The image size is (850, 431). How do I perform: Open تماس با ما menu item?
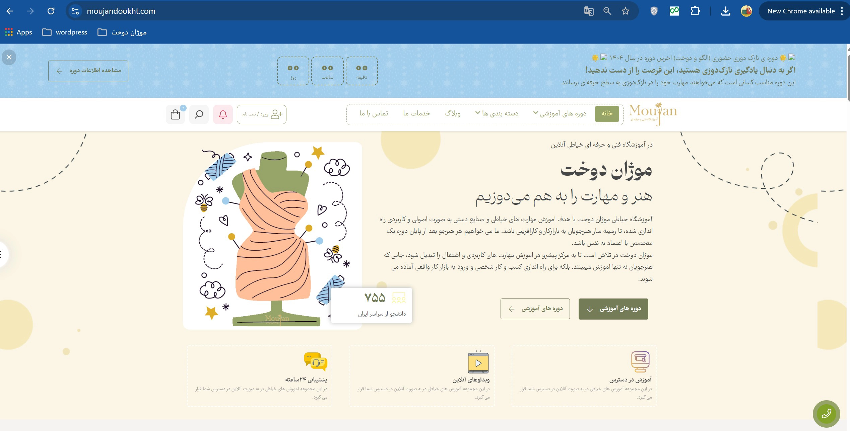coord(374,113)
